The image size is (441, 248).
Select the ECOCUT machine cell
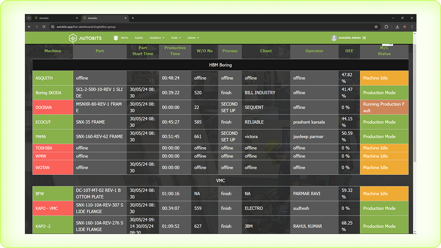tap(53, 122)
